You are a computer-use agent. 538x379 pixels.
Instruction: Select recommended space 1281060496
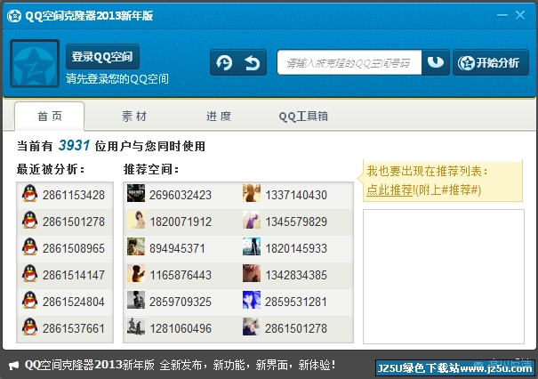(181, 329)
